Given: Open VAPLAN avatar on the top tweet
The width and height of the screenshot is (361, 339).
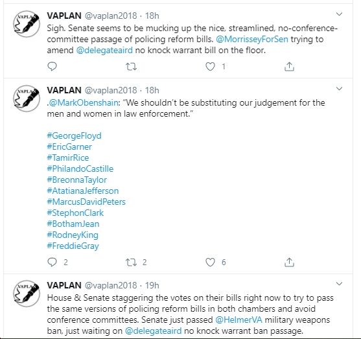Looking at the screenshot, I should coord(27,24).
